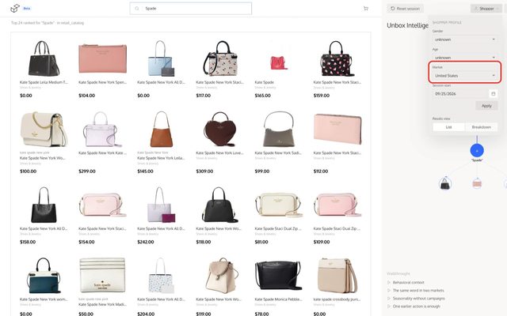Click the Walkthroughs section label
This screenshot has height=316, width=507.
coord(398,273)
